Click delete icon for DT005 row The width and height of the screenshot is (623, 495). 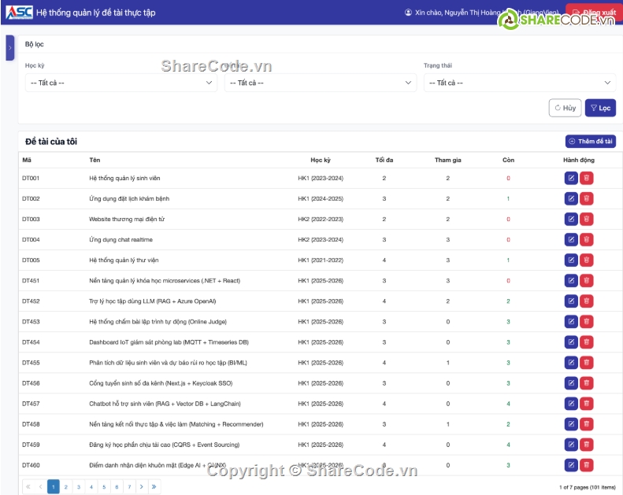coord(587,260)
